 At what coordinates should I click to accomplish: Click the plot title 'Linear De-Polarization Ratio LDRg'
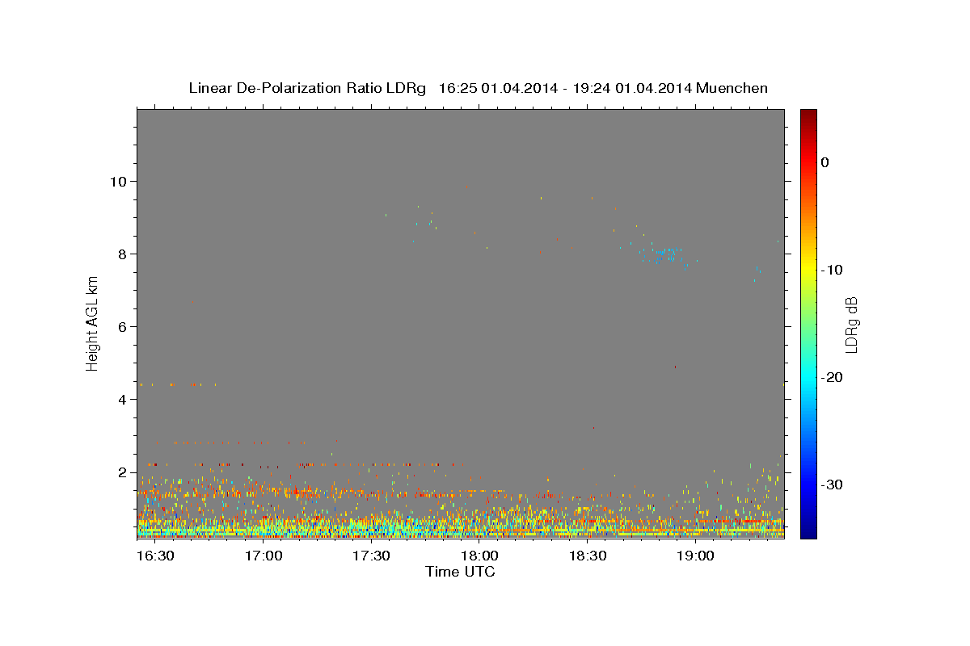click(306, 88)
